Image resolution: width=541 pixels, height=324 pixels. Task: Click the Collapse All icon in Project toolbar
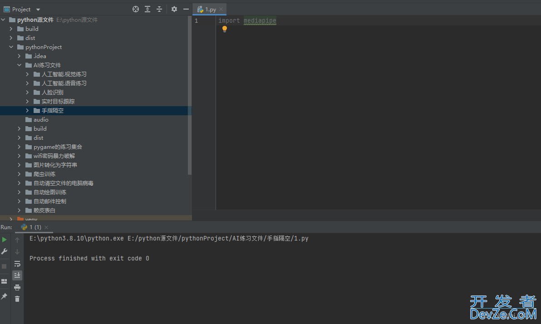pyautogui.click(x=159, y=10)
